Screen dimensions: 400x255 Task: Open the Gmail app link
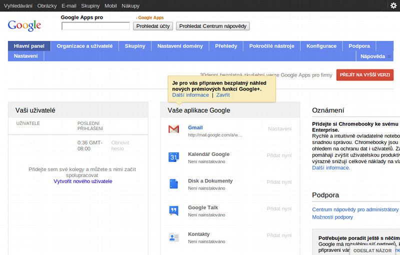195,127
